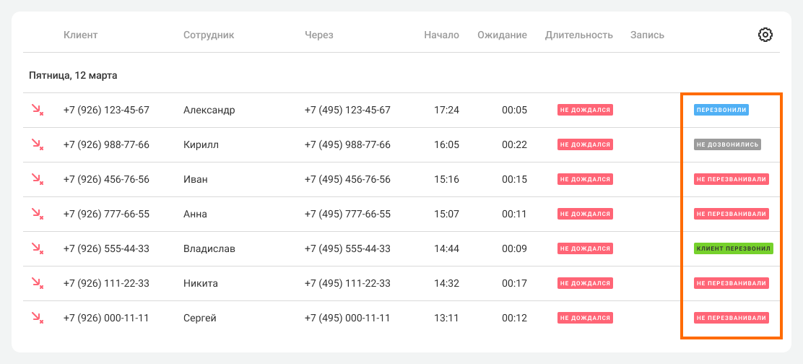The height and width of the screenshot is (364, 803).
Task: Click missed call icon for Иван row
Action: tap(37, 179)
